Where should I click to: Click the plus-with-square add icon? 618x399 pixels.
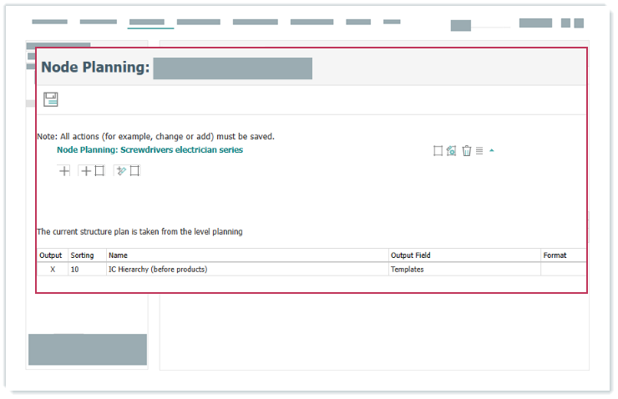92,171
